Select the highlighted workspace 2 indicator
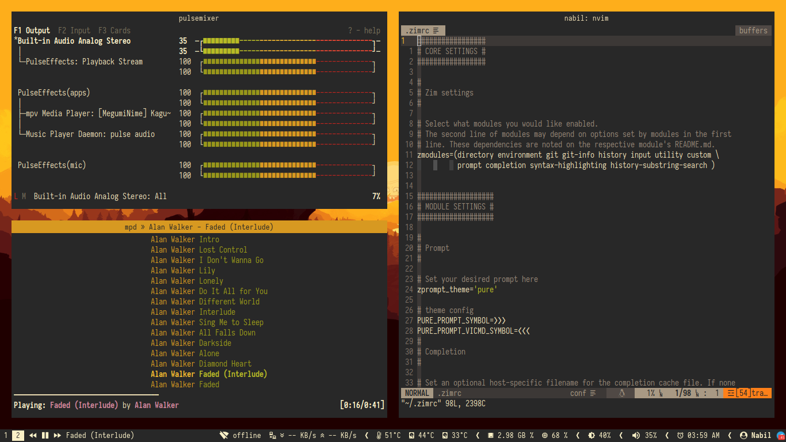The width and height of the screenshot is (786, 442). [18, 436]
